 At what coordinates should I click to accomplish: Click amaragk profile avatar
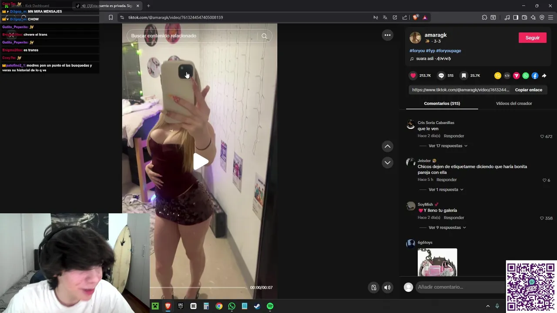click(415, 38)
